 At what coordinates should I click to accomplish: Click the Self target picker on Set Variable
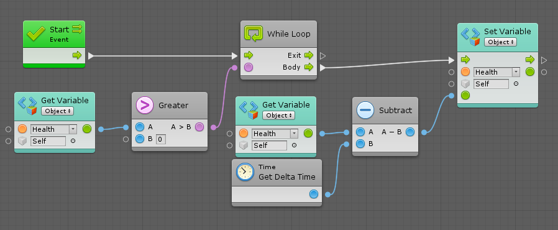tap(516, 84)
